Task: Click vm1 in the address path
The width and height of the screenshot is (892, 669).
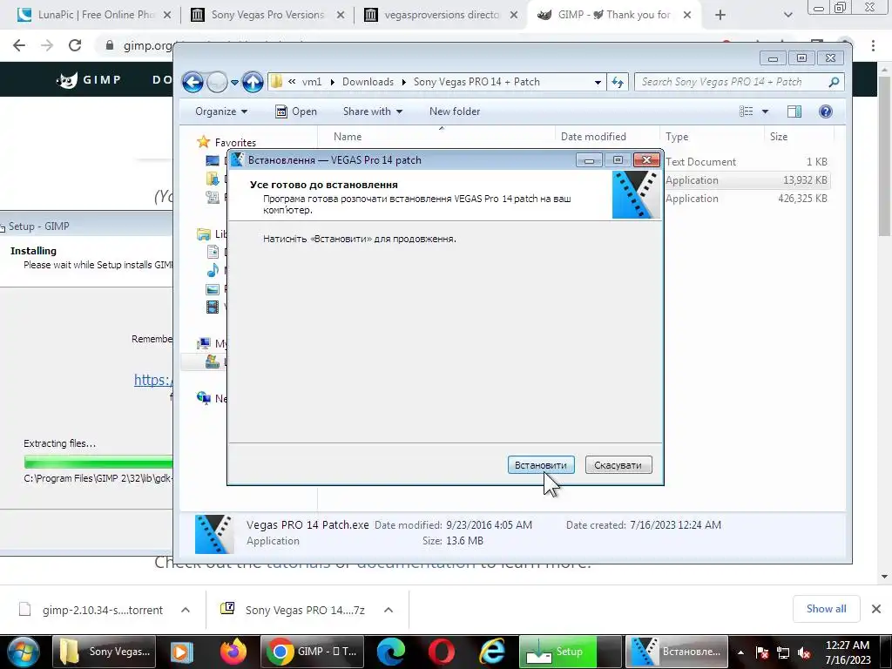Action: click(311, 82)
